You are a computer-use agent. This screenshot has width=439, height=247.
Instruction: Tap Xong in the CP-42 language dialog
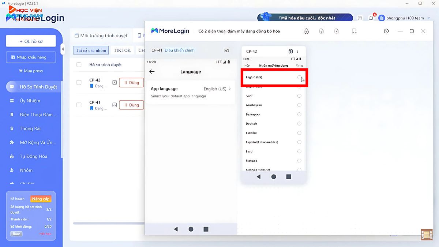point(299,66)
